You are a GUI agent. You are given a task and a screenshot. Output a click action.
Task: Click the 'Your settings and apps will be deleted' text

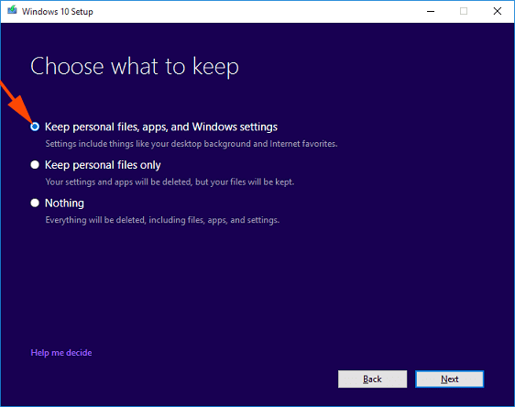tap(170, 182)
